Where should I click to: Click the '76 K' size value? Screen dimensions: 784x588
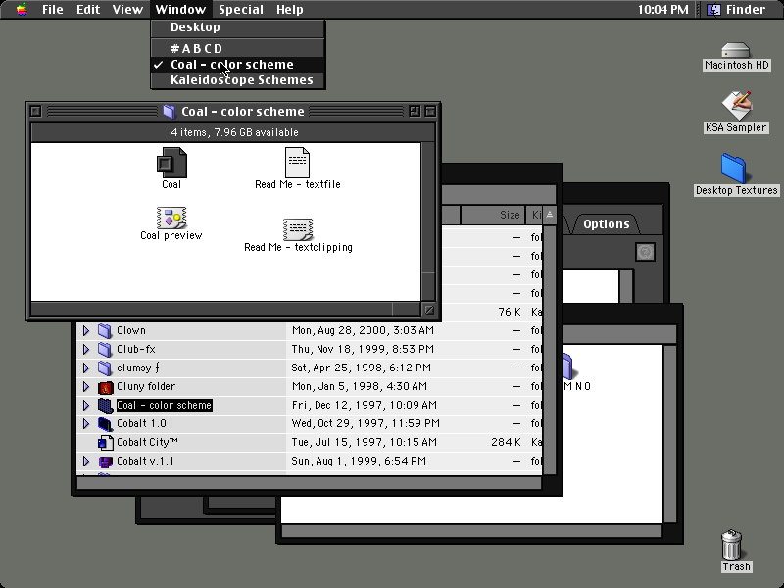[x=510, y=312]
